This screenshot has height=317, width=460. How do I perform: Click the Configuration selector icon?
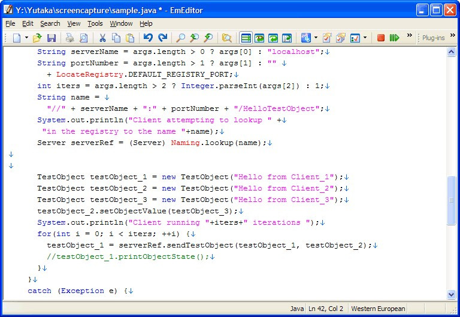[x=305, y=38]
